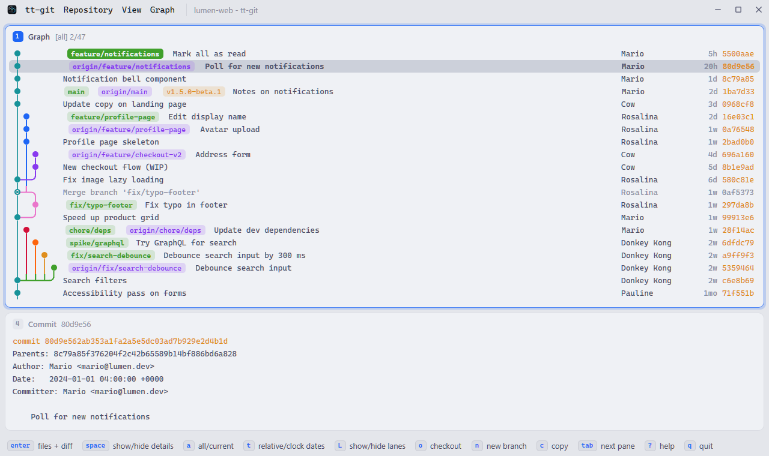Viewport: 769px width, 456px height.
Task: Click the tab key next pane badge
Action: click(588, 446)
